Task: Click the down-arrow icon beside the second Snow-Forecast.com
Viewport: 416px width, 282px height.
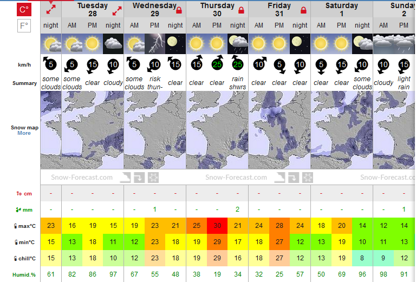Action: pos(294,178)
